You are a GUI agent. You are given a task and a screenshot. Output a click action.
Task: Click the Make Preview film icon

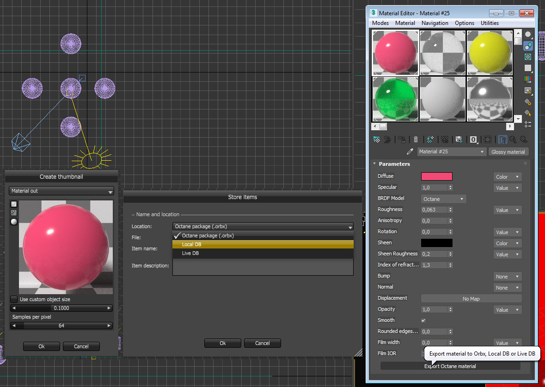point(528,91)
